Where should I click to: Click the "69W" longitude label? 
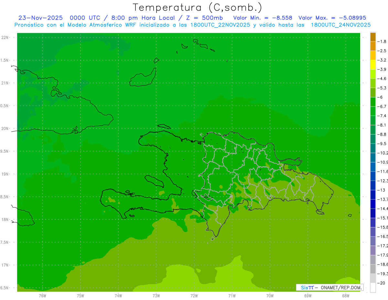point(307,295)
